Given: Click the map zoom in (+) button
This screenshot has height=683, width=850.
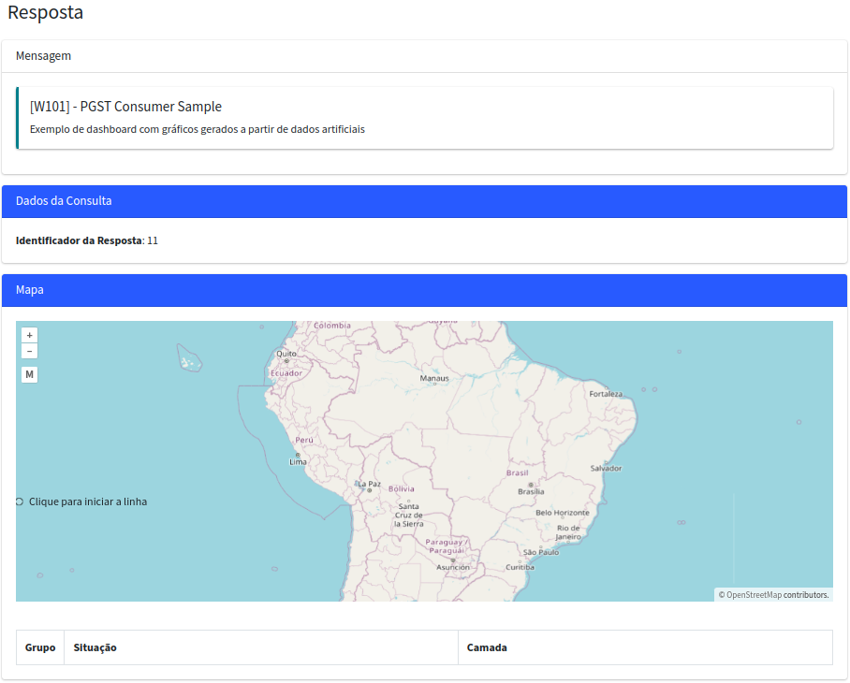Looking at the screenshot, I should point(30,335).
